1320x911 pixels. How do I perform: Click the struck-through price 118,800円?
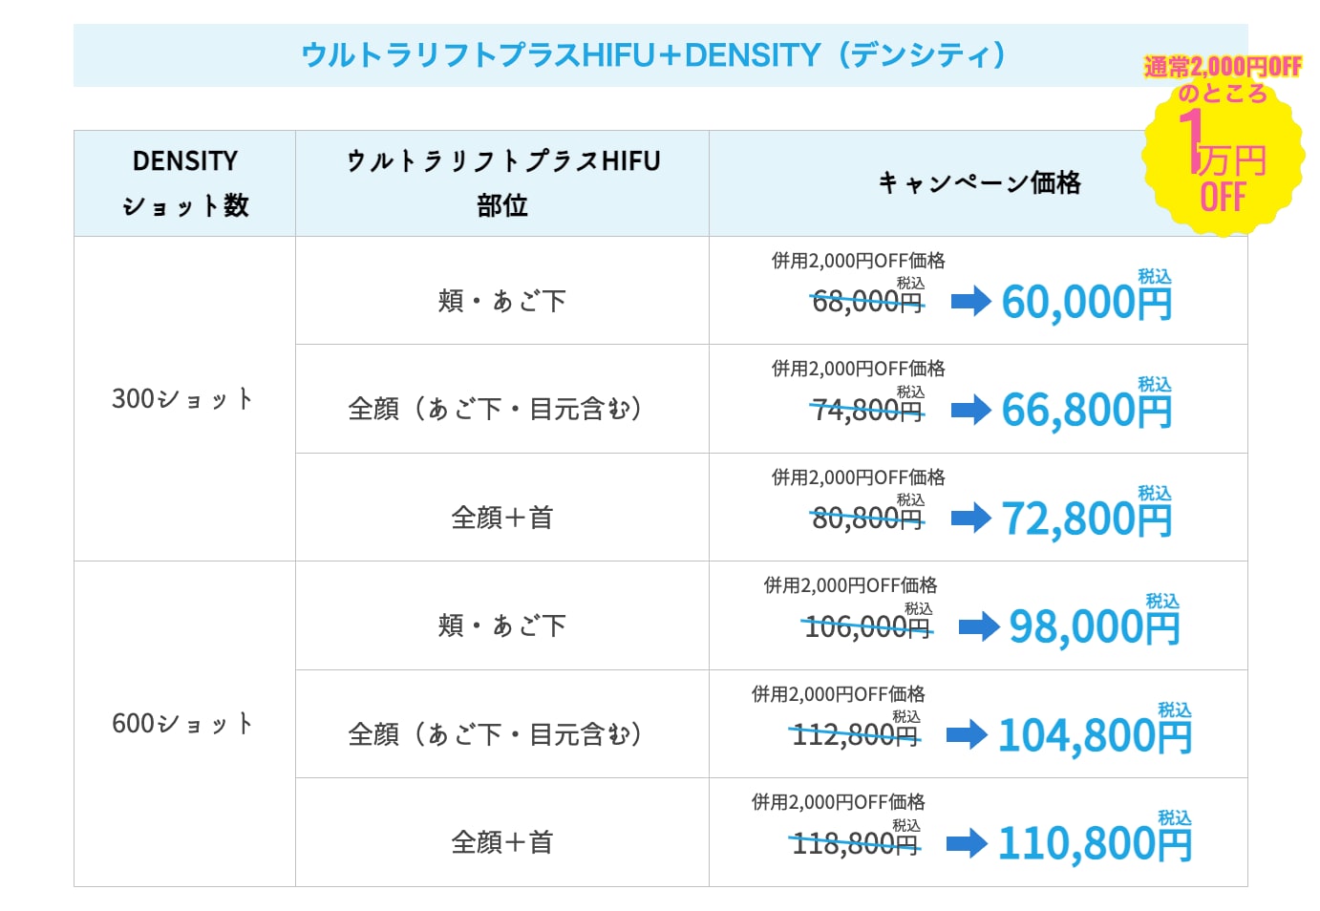(856, 844)
